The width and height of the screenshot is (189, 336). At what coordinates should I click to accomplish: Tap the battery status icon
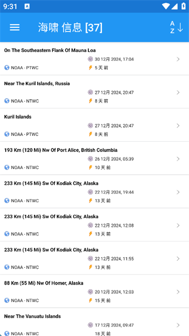point(183,6)
